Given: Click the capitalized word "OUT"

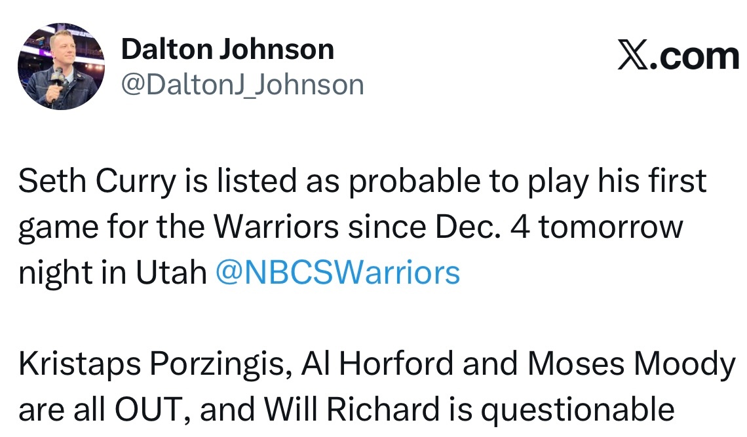Looking at the screenshot, I should click(146, 410).
